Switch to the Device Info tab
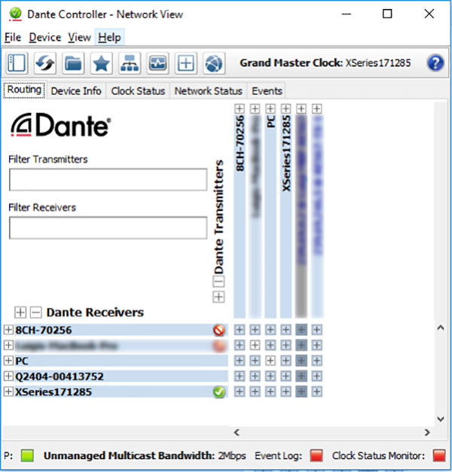The height and width of the screenshot is (472, 452). click(76, 90)
